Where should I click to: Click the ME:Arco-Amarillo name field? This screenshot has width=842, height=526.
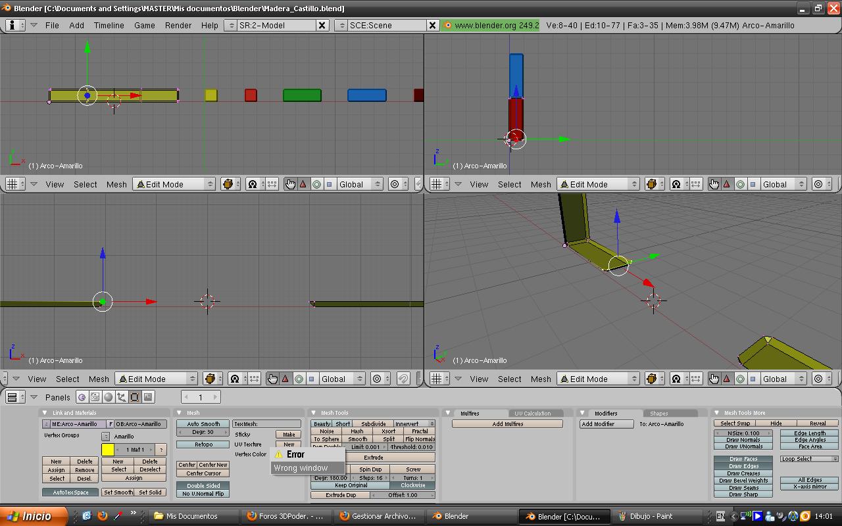(x=78, y=424)
